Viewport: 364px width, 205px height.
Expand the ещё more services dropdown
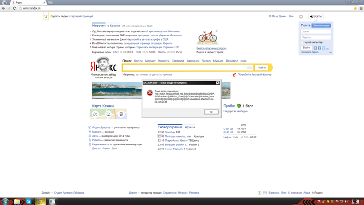243,61
